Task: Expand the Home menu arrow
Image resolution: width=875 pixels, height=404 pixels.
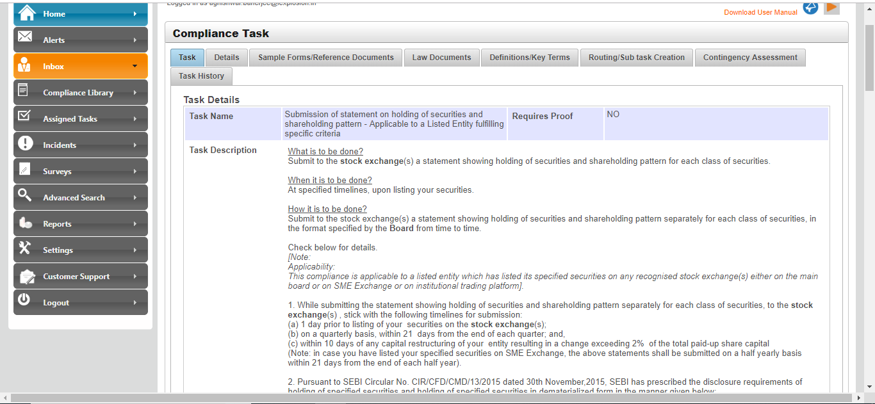Action: tap(135, 13)
